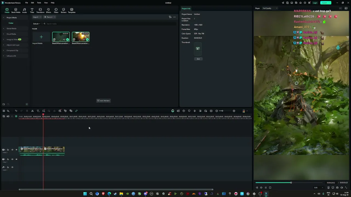Screen dimensions: 351x197
Task: Click the player volume icon
Action: click(x=342, y=188)
